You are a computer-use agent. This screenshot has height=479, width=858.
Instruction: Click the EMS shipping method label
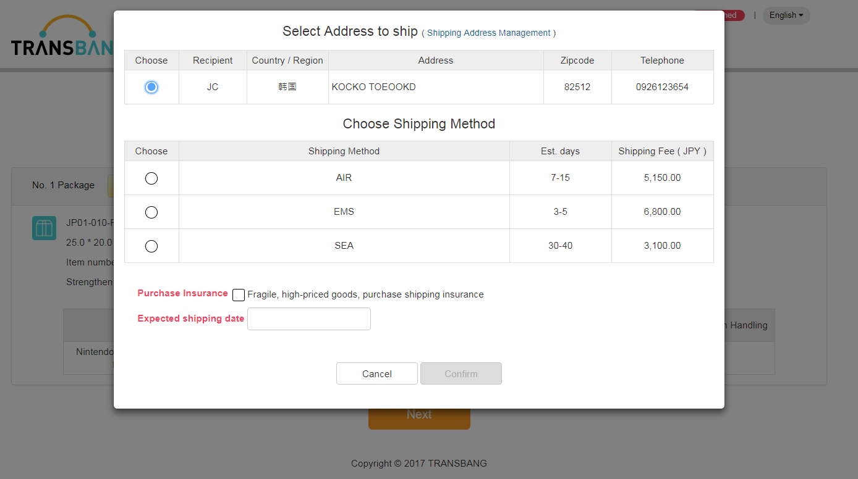click(x=344, y=212)
